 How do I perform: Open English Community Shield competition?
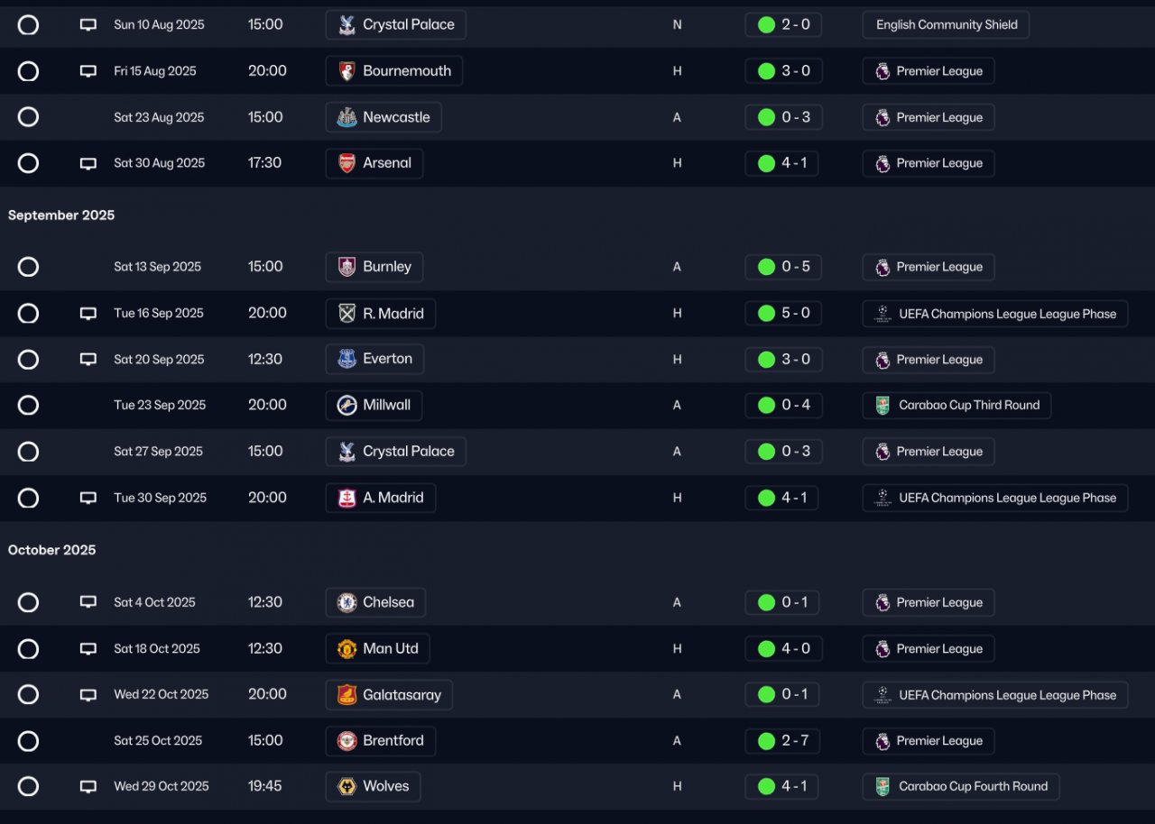[x=946, y=25]
